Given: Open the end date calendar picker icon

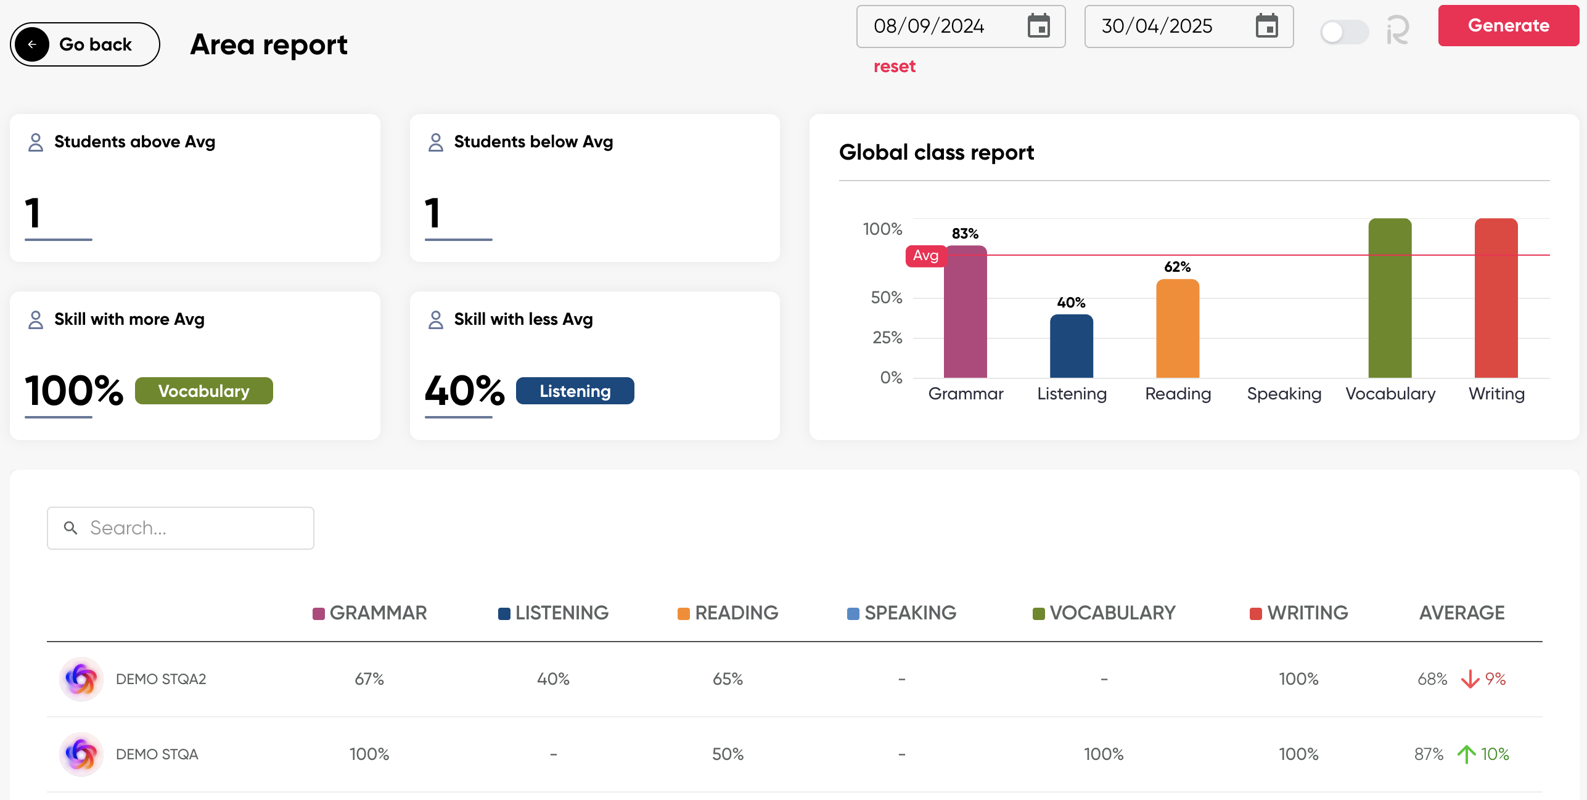Looking at the screenshot, I should [x=1266, y=26].
